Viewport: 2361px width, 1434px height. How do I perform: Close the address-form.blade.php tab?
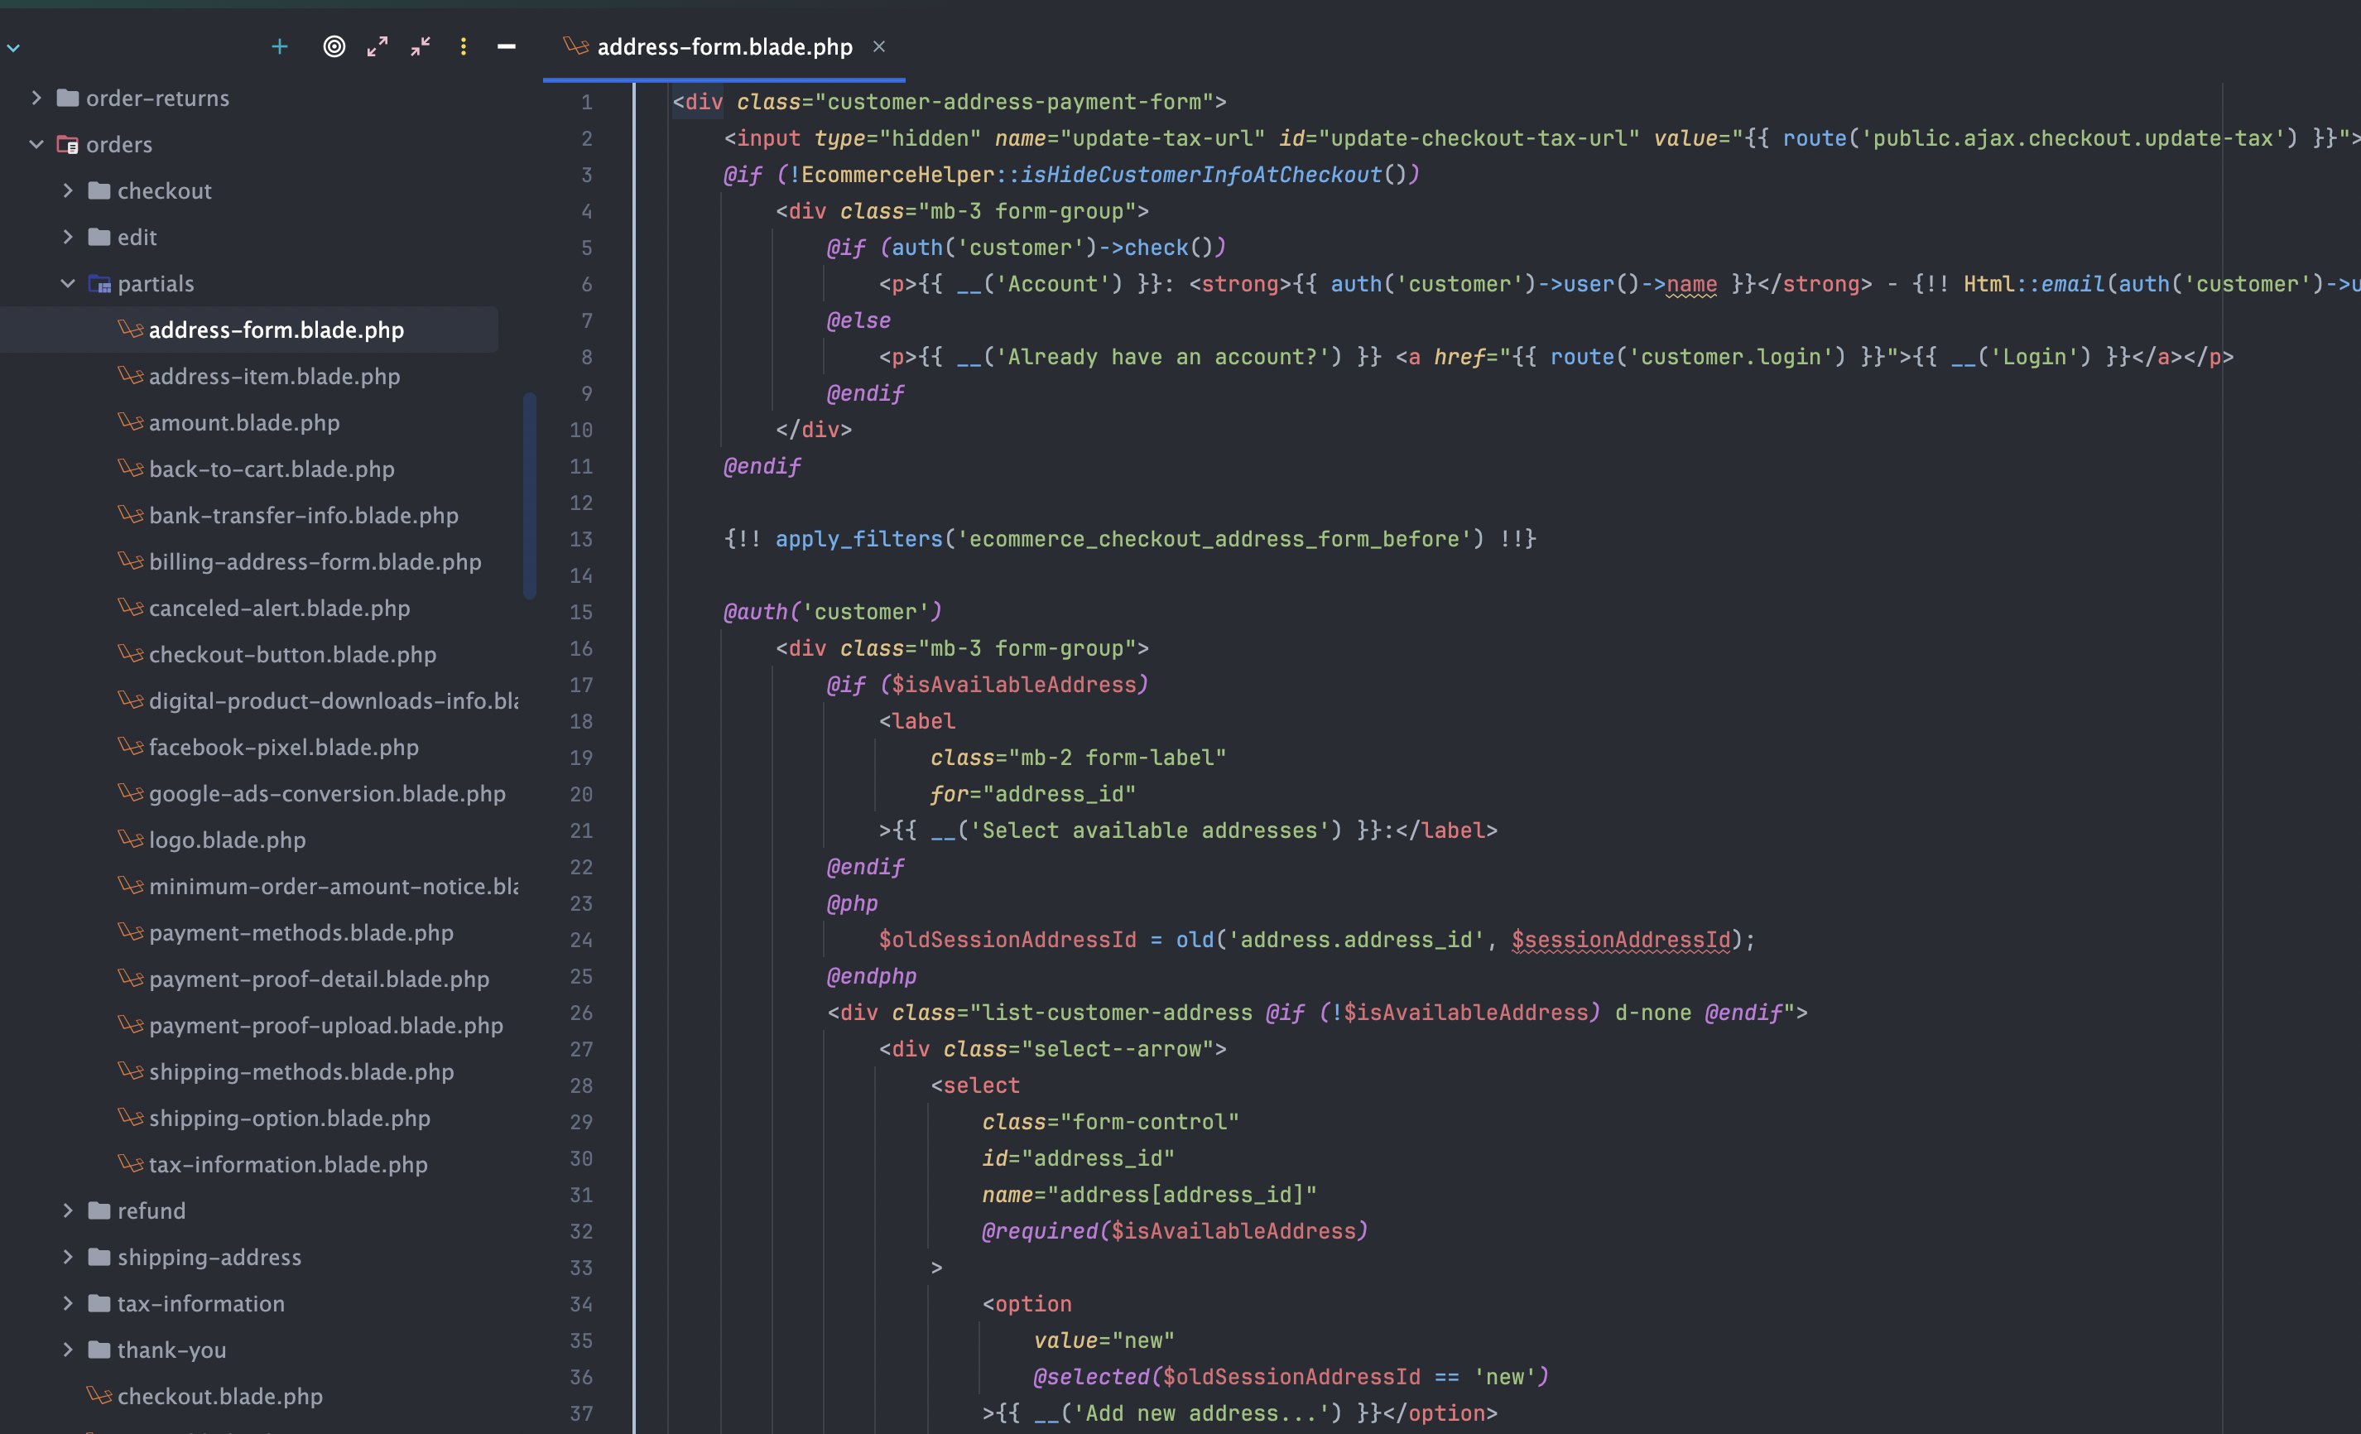(878, 46)
